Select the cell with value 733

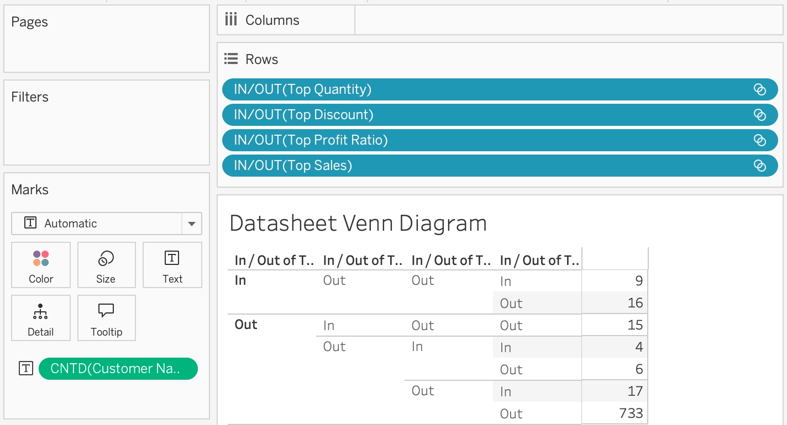coord(630,413)
